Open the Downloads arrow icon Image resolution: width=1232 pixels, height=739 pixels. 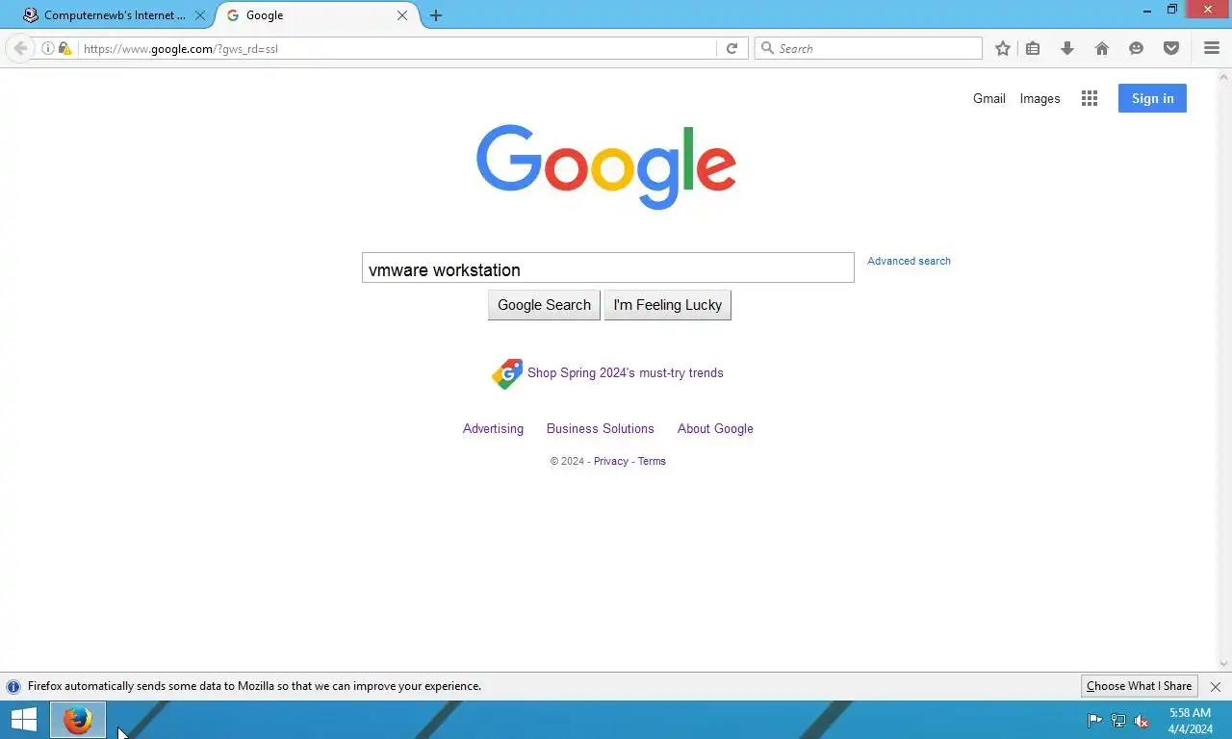point(1067,48)
